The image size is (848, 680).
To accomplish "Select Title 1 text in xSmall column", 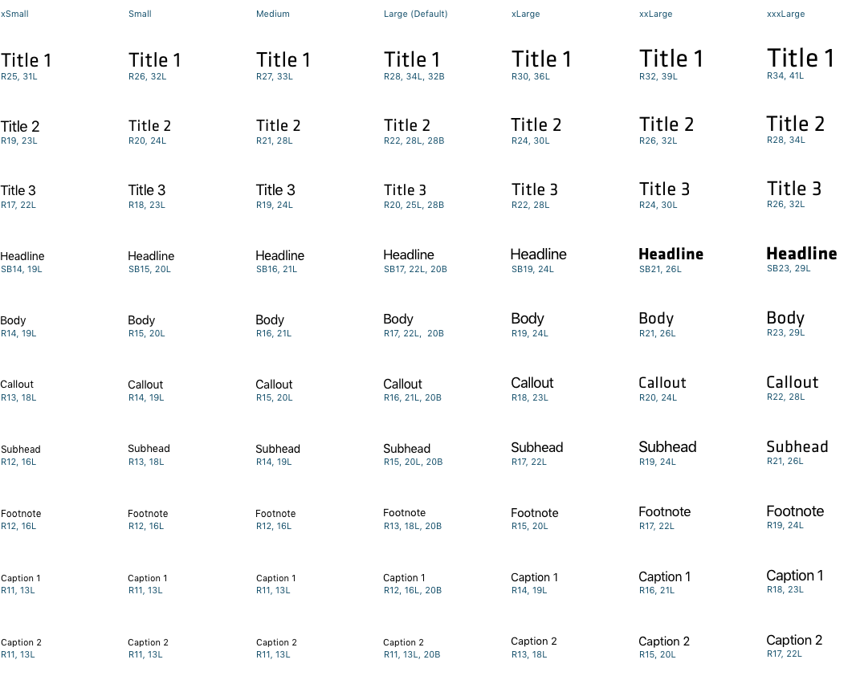I will click(x=26, y=60).
